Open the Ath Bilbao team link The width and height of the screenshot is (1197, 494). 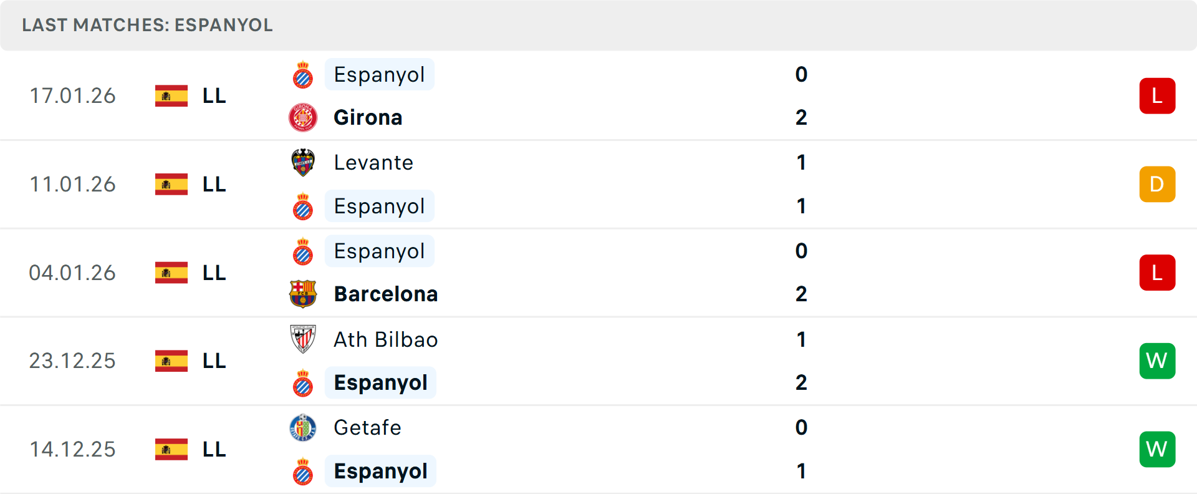(385, 339)
